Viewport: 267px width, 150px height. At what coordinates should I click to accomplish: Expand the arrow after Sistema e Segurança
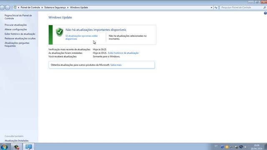click(68, 7)
